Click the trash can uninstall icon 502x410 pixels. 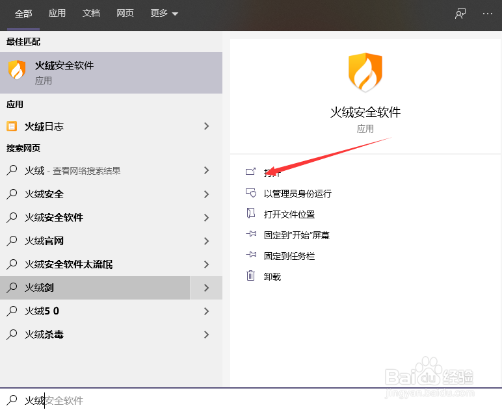point(251,275)
